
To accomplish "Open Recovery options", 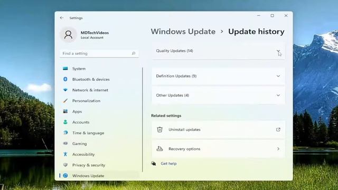I will 218,149.
